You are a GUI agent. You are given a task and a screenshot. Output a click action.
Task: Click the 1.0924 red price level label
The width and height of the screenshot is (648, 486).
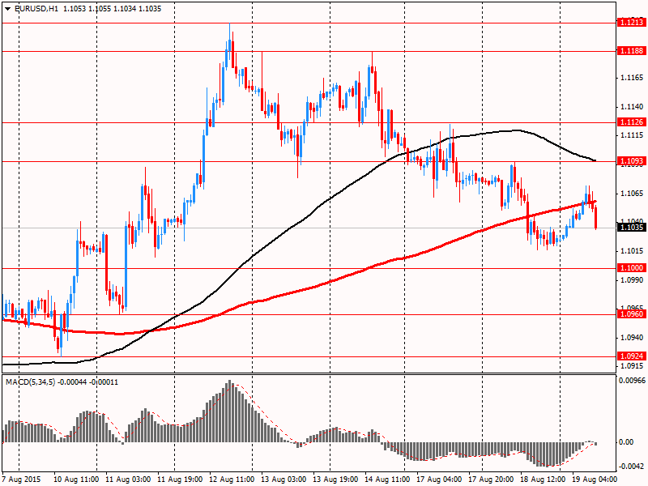coord(631,356)
